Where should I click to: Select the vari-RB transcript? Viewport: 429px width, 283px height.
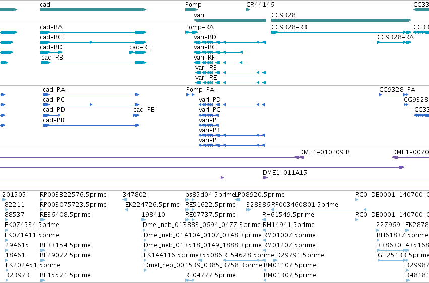tap(230, 73)
